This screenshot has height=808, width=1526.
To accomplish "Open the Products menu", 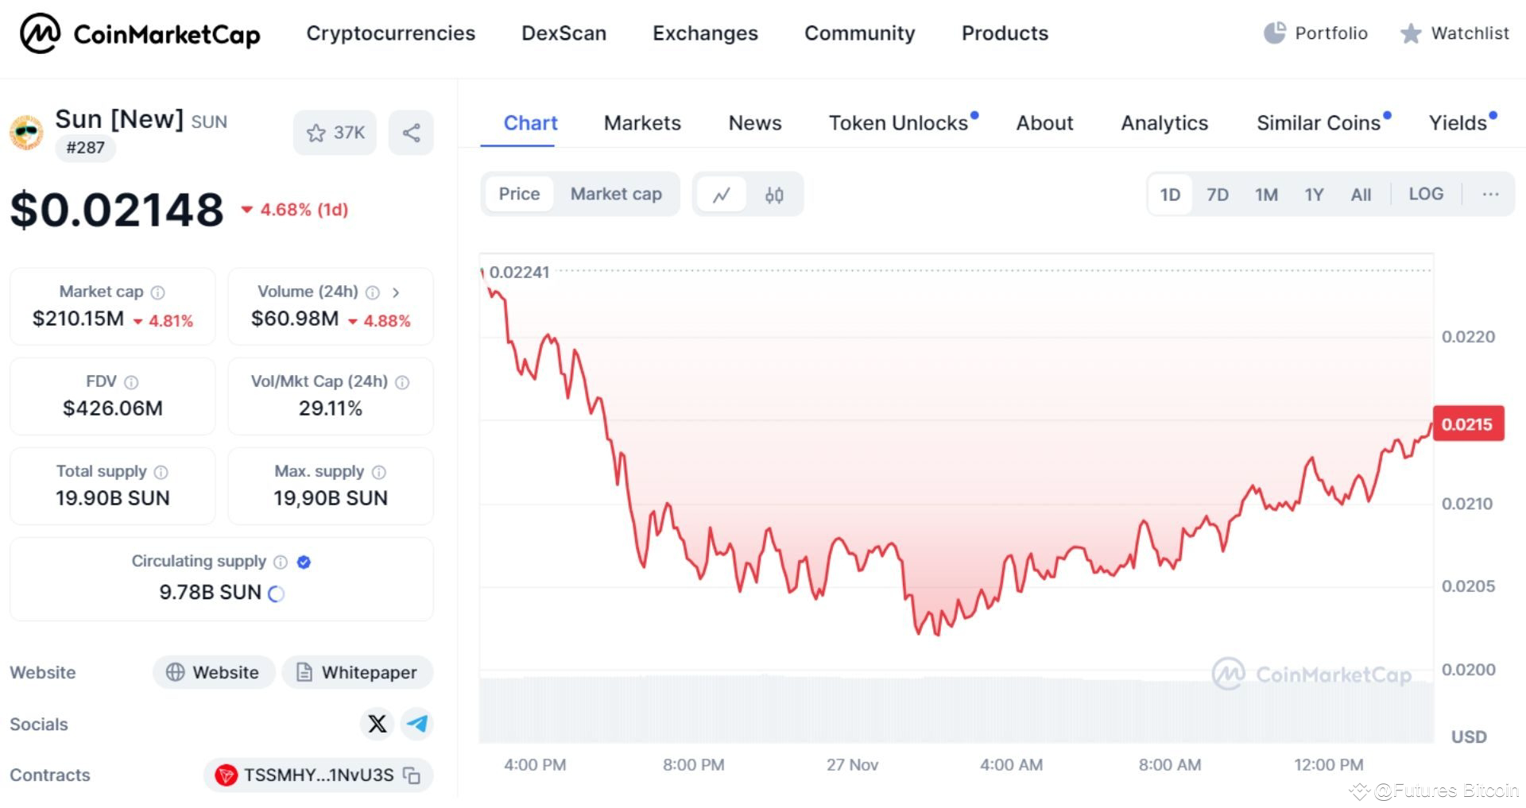I will [1005, 33].
